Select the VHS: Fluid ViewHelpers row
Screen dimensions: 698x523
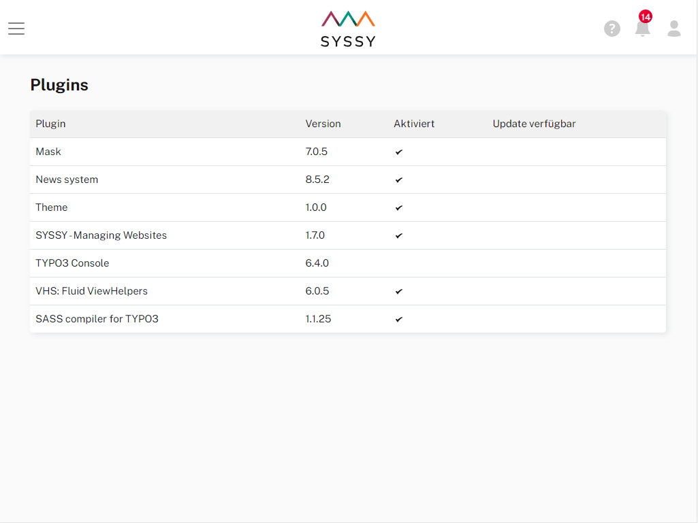(x=91, y=291)
